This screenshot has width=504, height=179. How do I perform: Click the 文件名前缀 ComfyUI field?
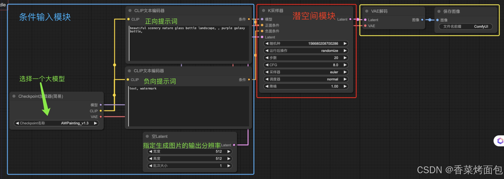466,26
